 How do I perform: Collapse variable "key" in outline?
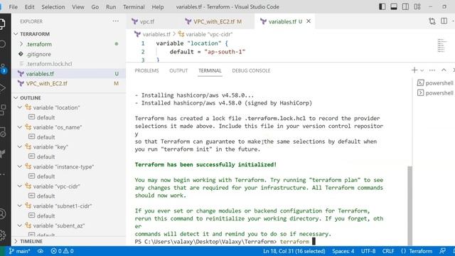[x=20, y=147]
